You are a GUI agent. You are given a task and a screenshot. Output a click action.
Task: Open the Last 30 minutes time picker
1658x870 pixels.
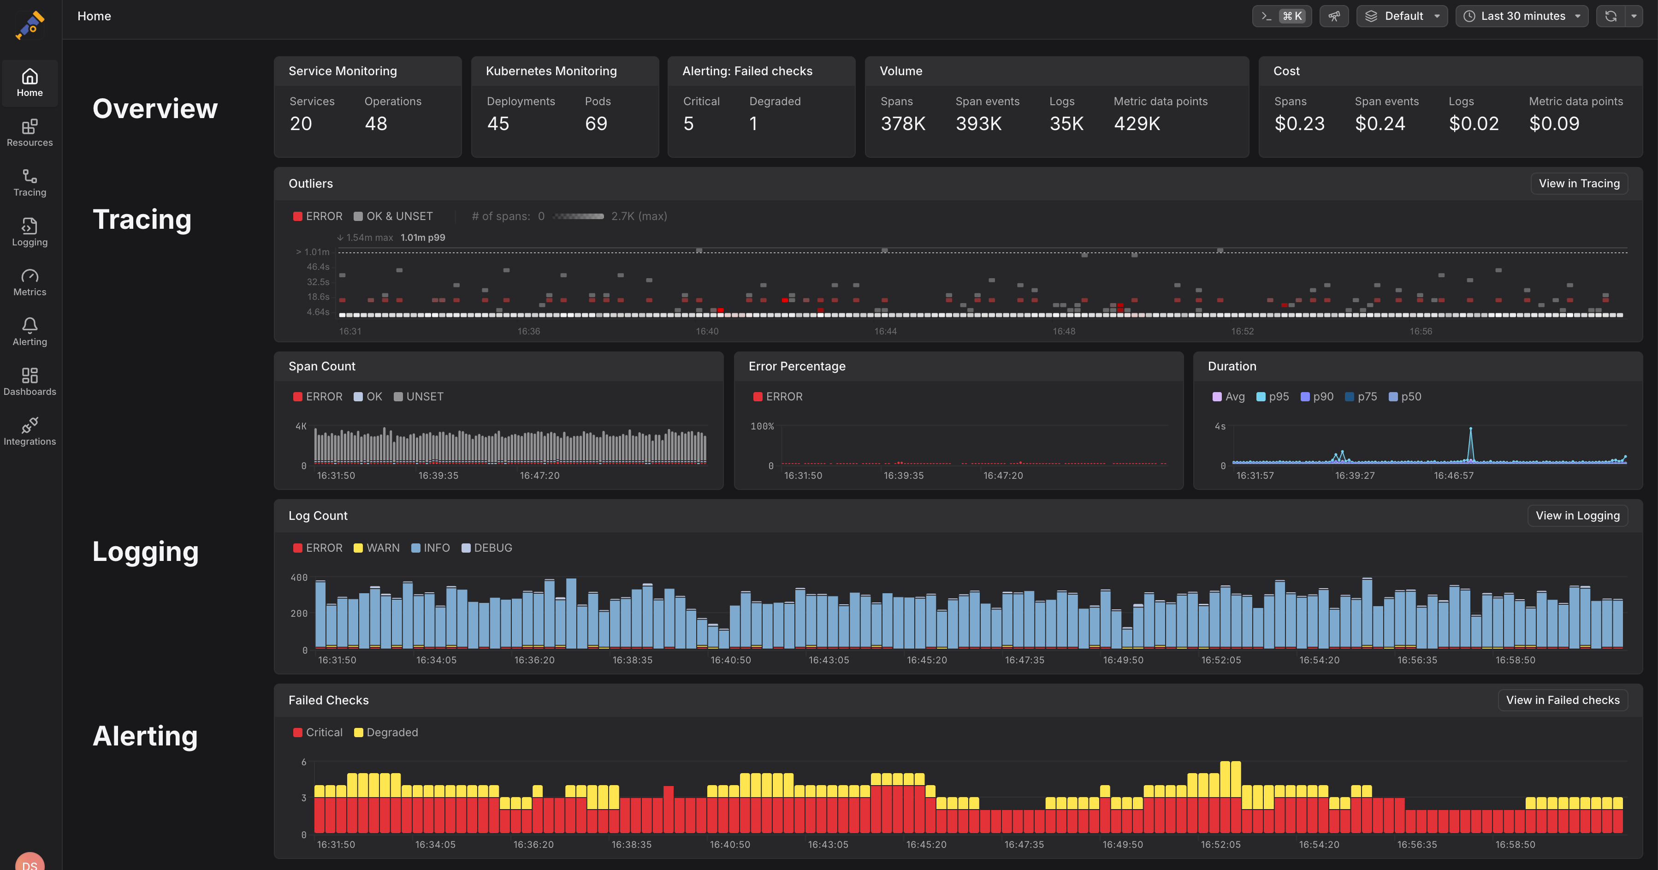pyautogui.click(x=1522, y=16)
